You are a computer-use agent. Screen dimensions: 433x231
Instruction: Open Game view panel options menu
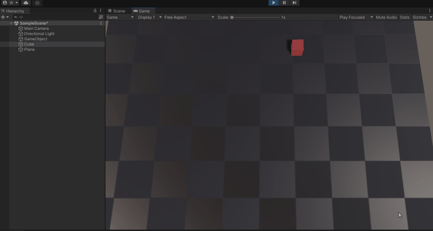tap(430, 11)
